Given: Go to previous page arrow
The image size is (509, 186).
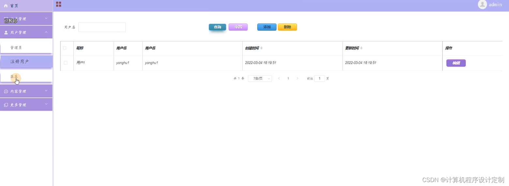Looking at the screenshot, I should point(279,79).
